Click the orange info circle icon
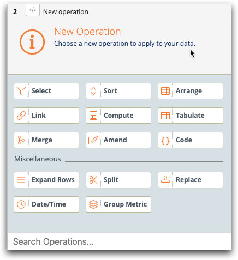 click(x=32, y=42)
